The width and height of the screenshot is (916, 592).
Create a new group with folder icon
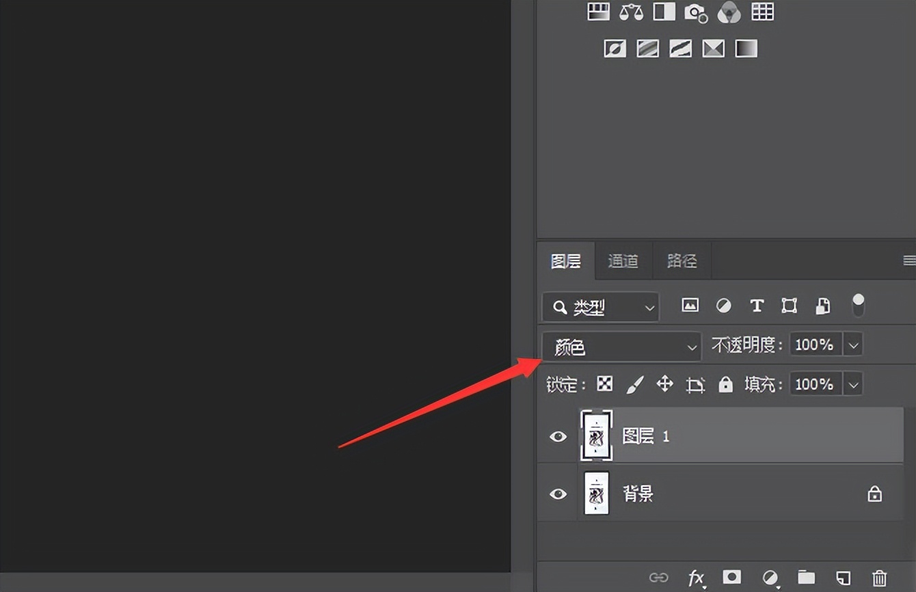[x=807, y=578]
